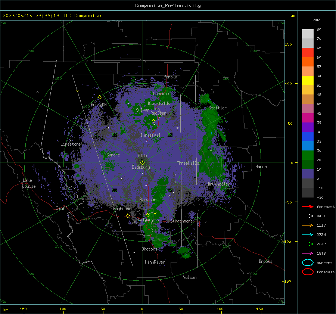Click the ThreeHills label
336x314 pixels.
[188, 163]
